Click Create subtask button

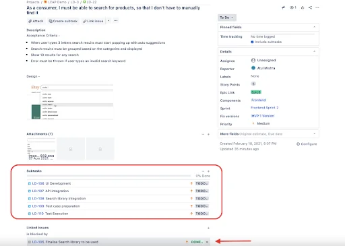coord(63,21)
